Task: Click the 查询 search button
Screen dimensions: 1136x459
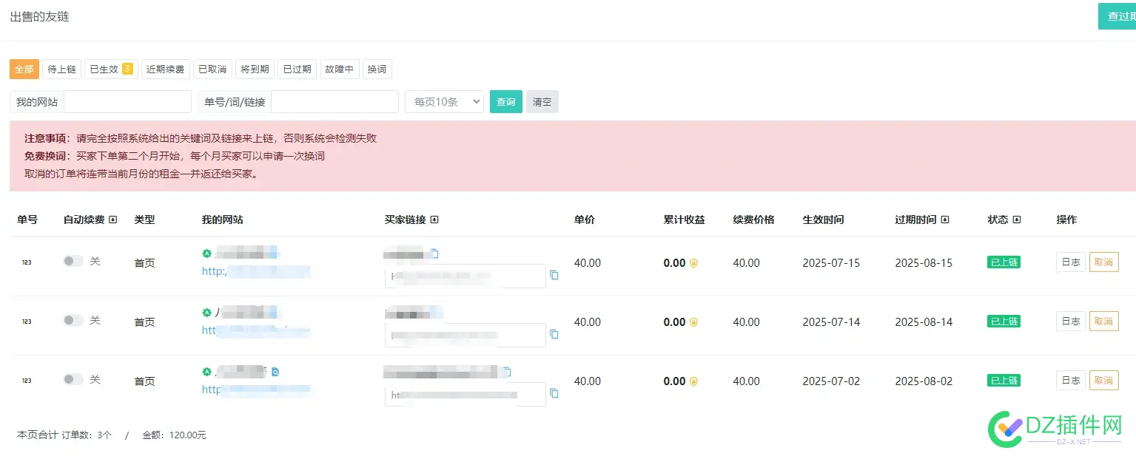Action: pyautogui.click(x=505, y=101)
